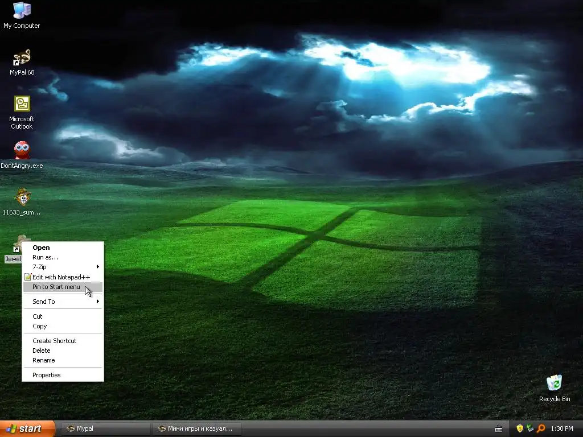Open the Start menu button
Viewport: 583px width, 437px height.
[27, 428]
